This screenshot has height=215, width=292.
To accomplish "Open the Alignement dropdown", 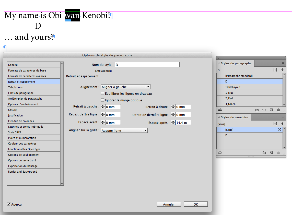I will (125, 87).
